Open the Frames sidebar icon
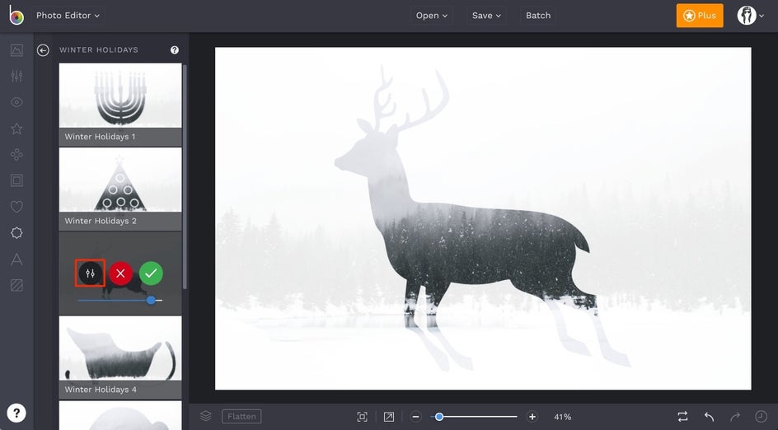The image size is (778, 430). point(16,180)
